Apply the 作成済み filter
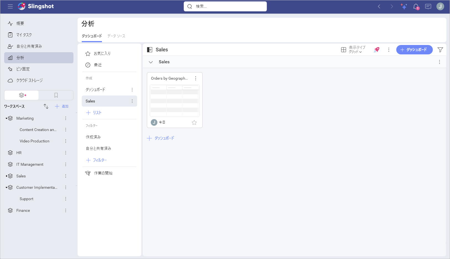The height and width of the screenshot is (259, 450). click(x=109, y=137)
